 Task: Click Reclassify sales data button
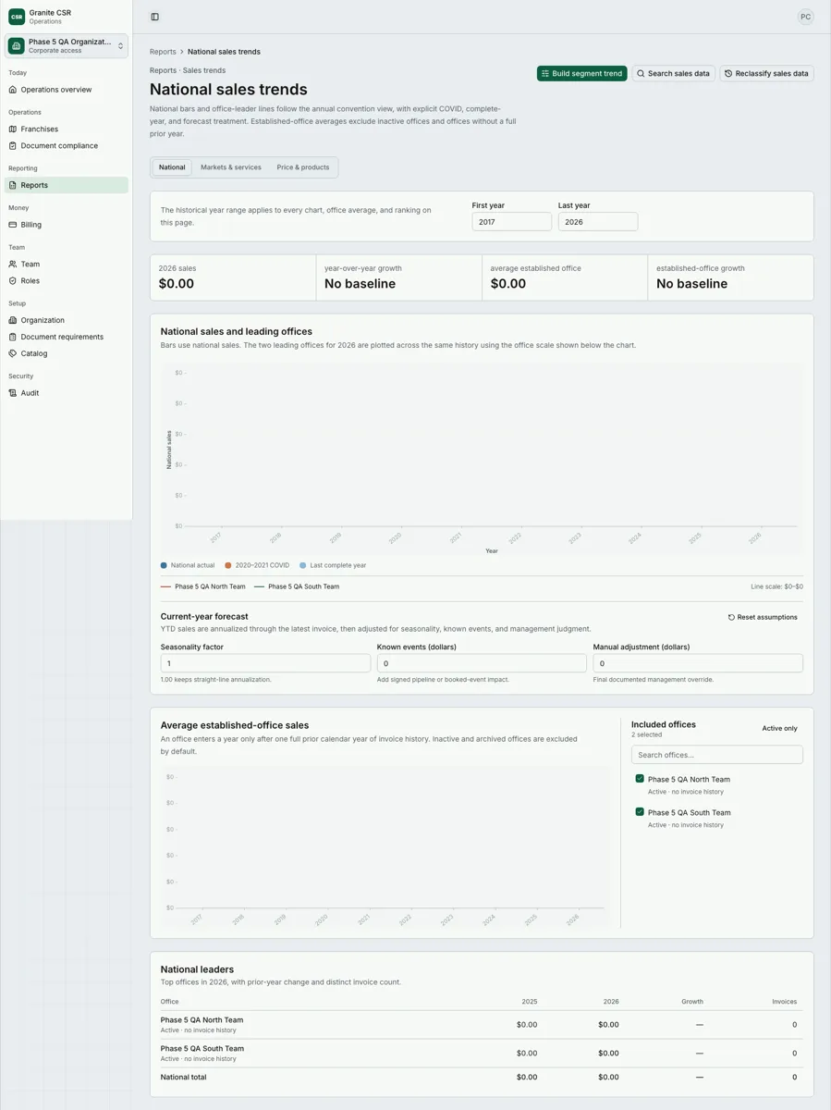767,73
